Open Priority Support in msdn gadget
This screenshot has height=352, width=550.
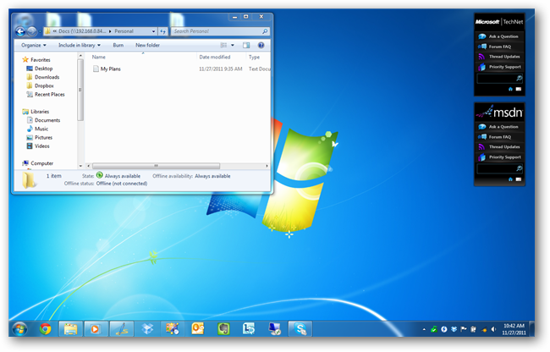[499, 157]
